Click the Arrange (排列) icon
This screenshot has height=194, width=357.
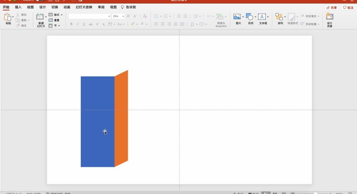coord(279,17)
